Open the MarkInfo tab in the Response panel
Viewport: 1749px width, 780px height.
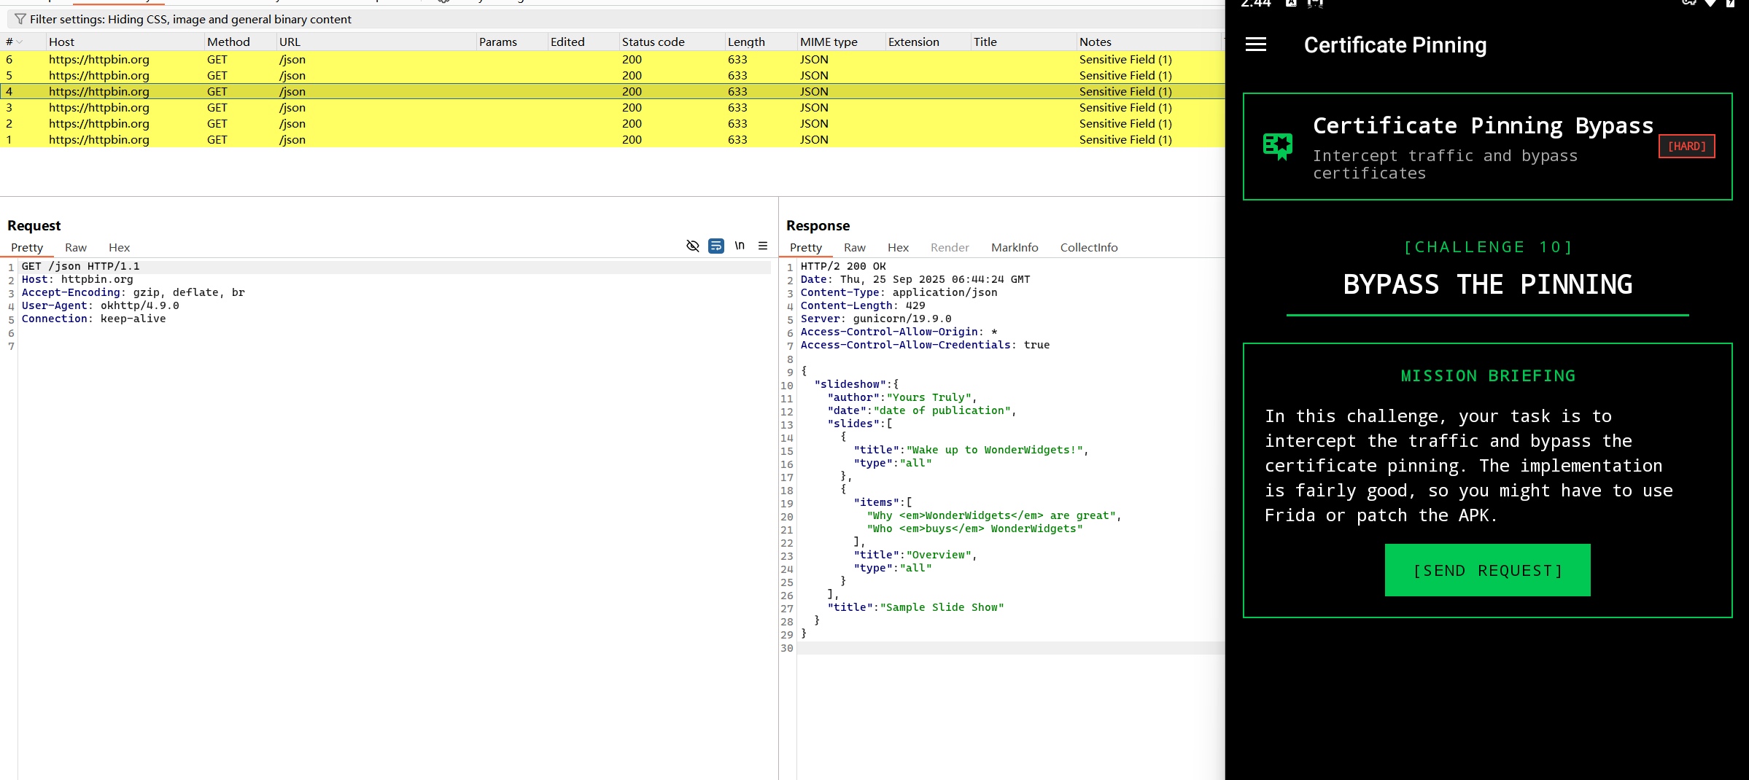(1014, 248)
